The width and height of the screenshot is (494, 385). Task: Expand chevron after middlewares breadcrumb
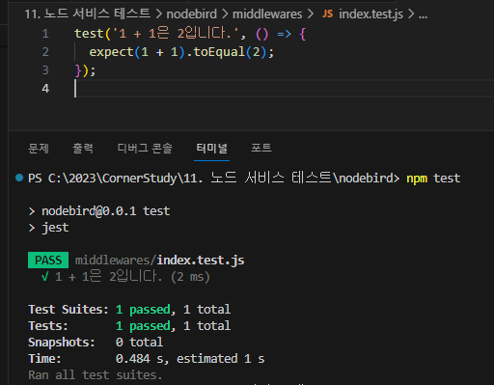[311, 14]
